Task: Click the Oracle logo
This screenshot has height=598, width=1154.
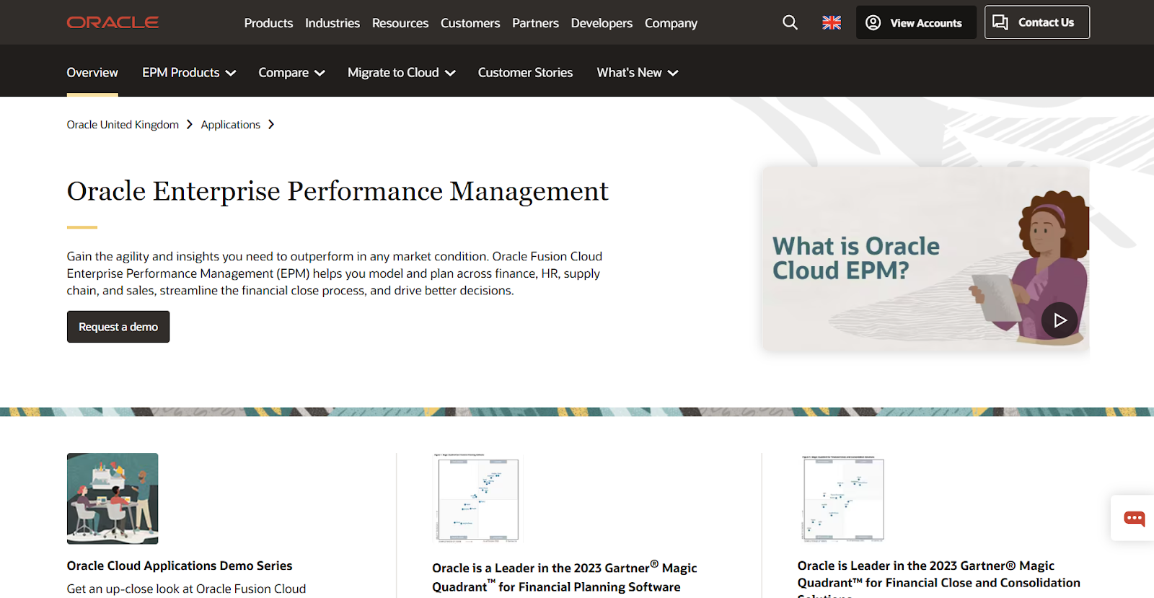Action: click(113, 22)
